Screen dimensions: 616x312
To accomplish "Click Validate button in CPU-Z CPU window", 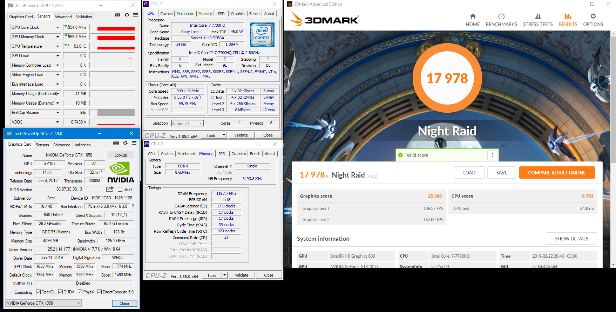I will coord(241,135).
